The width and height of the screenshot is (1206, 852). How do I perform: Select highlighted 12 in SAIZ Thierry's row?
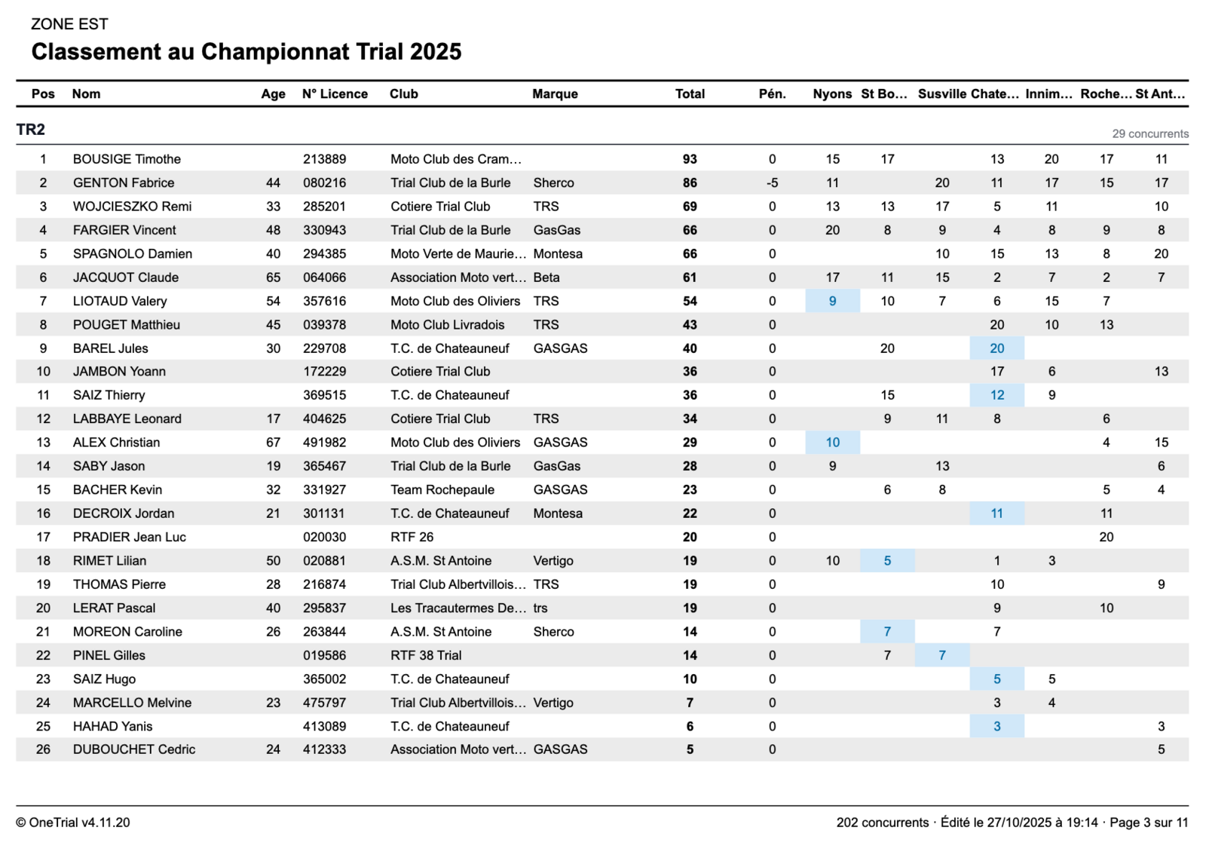pos(996,395)
